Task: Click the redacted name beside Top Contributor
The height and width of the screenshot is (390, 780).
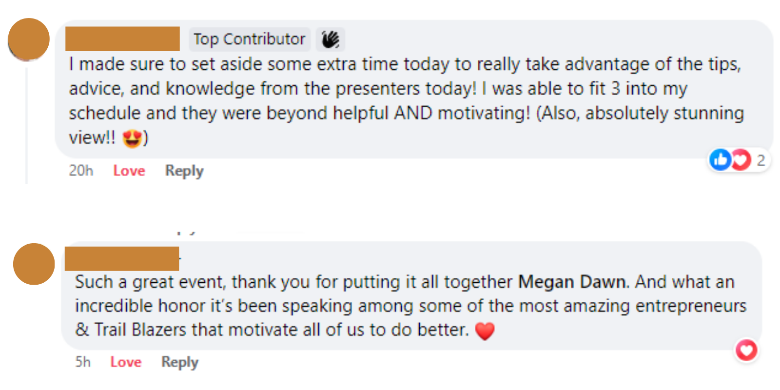Action: click(x=122, y=39)
